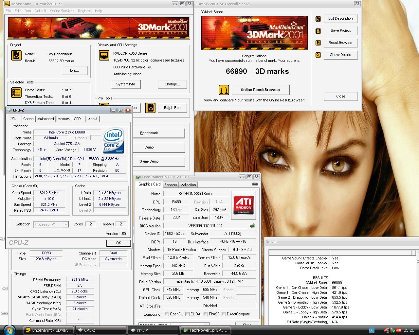The height and width of the screenshot is (335, 419).
Task: Click OK in the CPU-Z window
Action: coord(118,243)
